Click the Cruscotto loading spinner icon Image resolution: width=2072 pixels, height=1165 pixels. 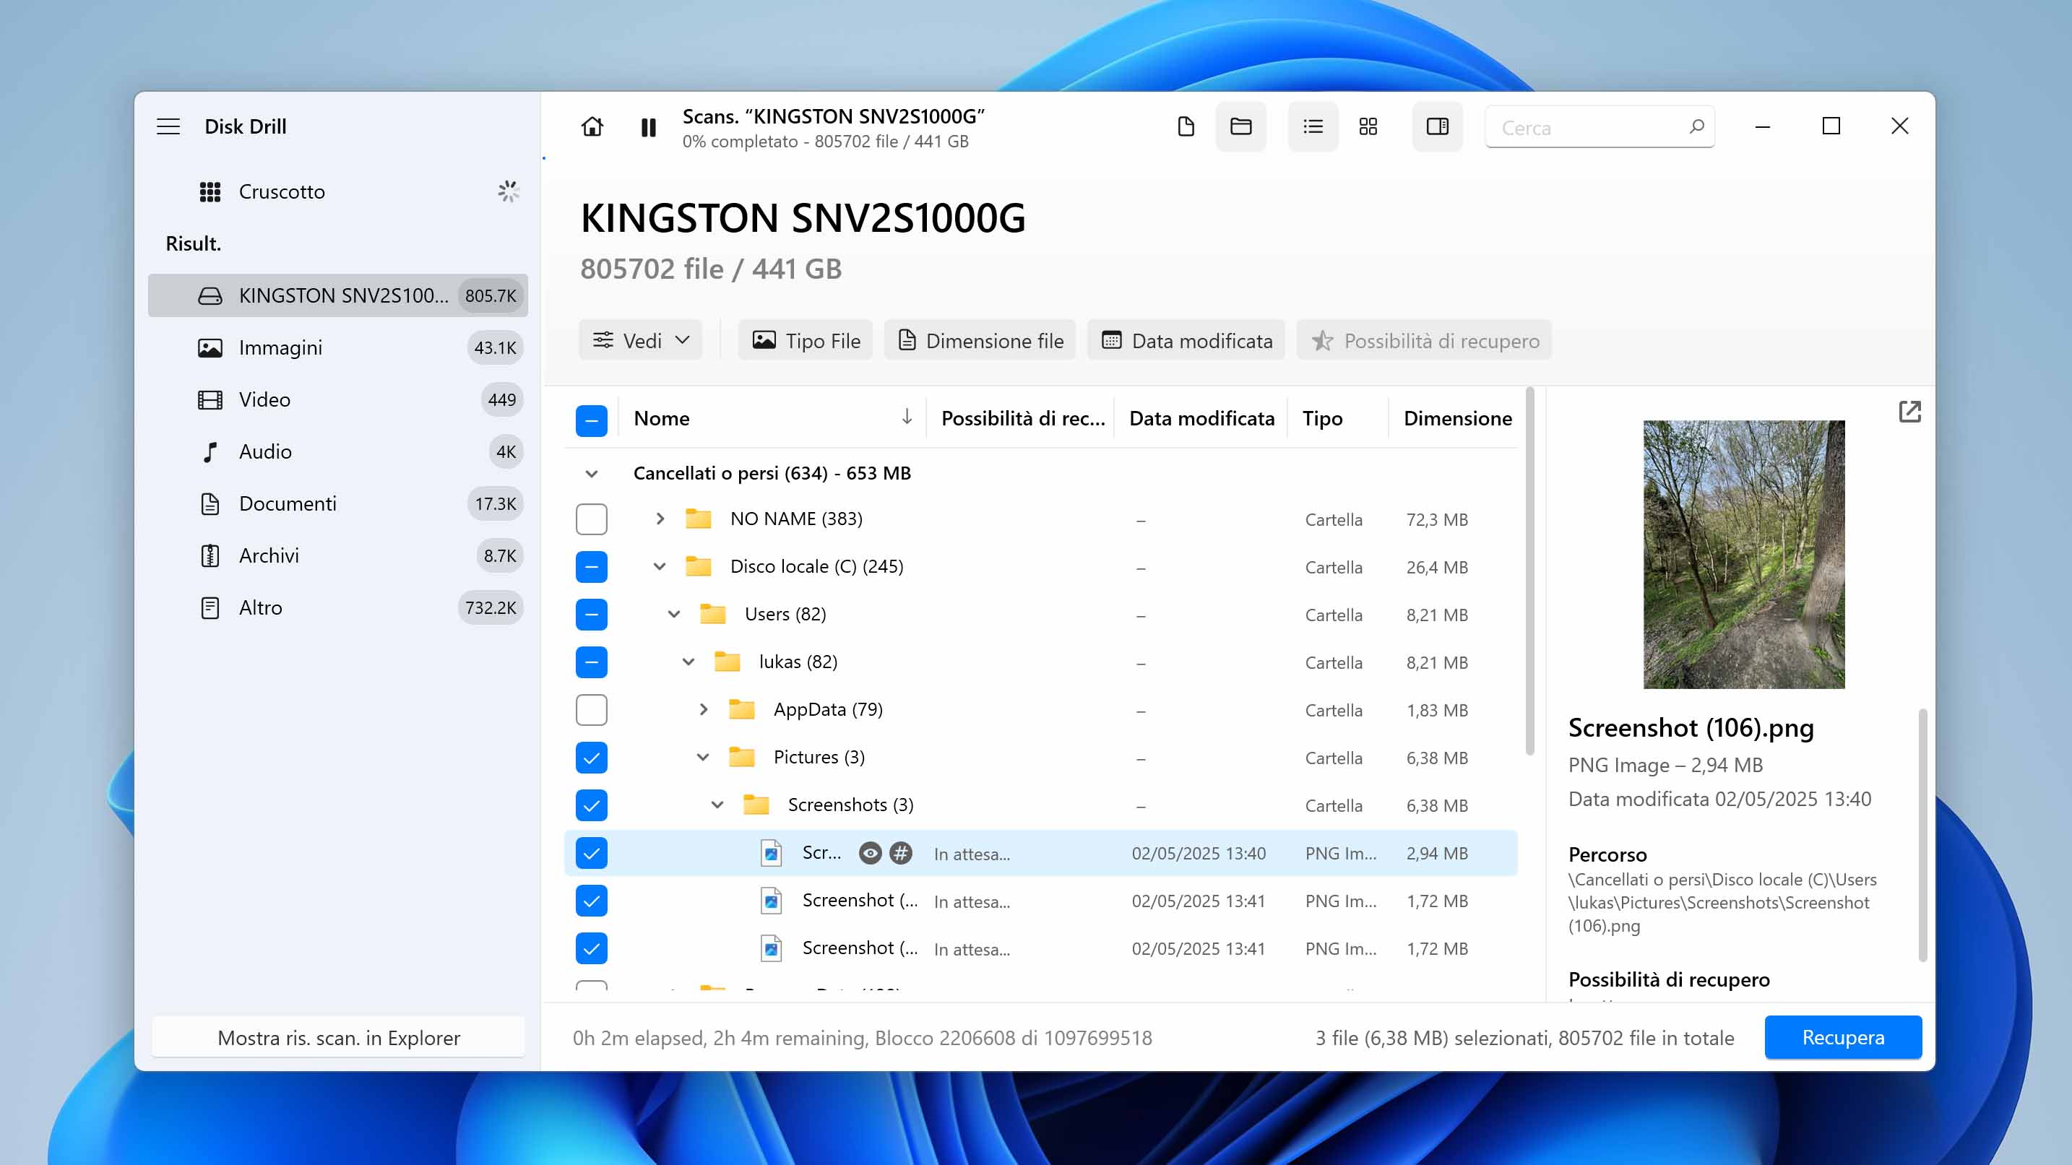(509, 191)
